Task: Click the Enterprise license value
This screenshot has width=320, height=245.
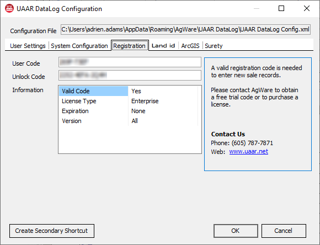Action: coord(145,101)
